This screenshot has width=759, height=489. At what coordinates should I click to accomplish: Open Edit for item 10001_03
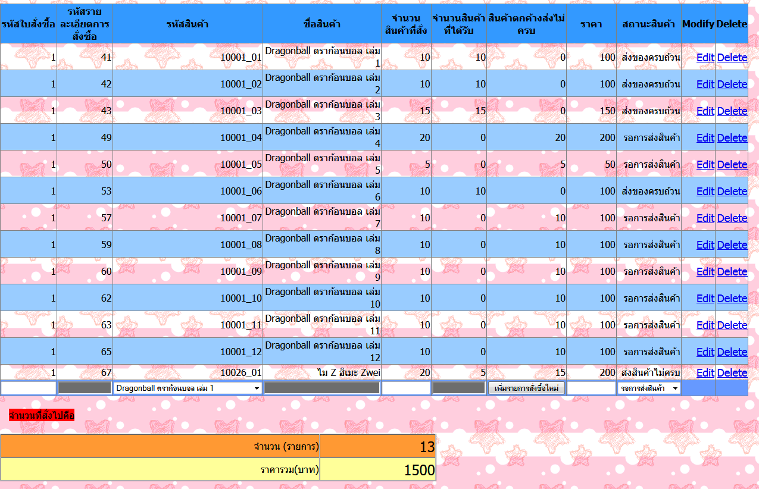coord(705,111)
